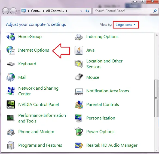Viewport: 159px width, 154px height.
Task: Select the All Control... breadcrumb item
Action: [55, 11]
